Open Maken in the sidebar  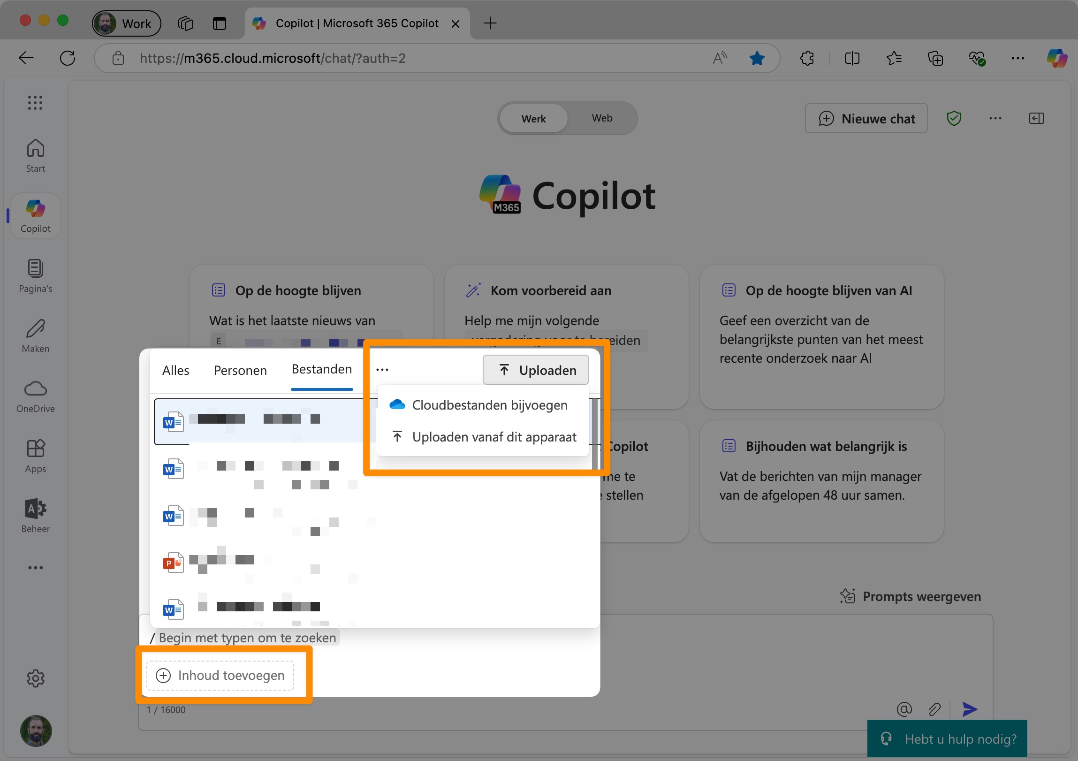tap(35, 336)
